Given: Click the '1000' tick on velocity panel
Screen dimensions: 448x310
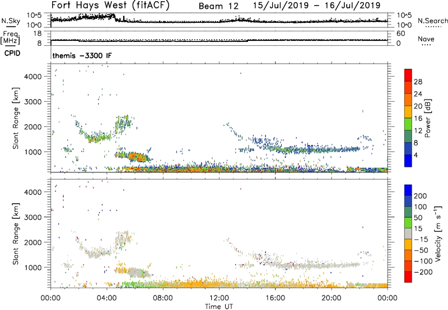Looking at the screenshot, I should tap(33, 267).
